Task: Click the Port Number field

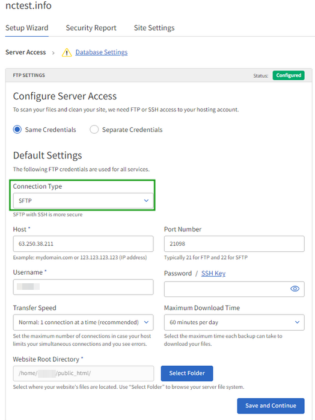Action: click(234, 244)
